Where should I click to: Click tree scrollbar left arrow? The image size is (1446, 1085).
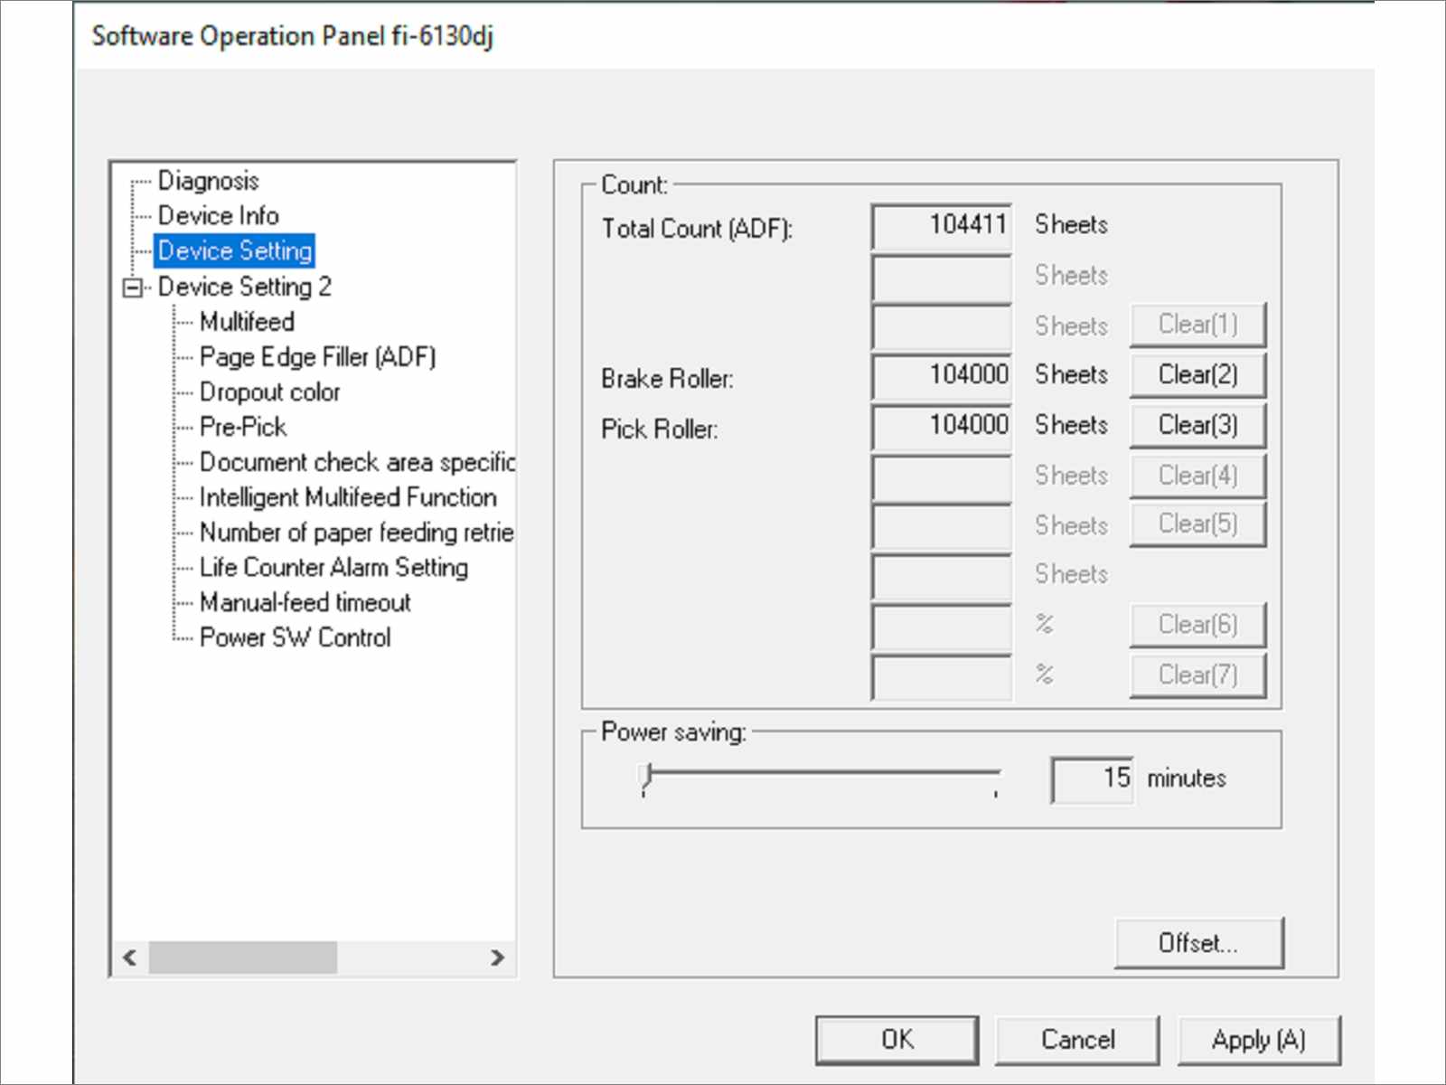point(129,958)
